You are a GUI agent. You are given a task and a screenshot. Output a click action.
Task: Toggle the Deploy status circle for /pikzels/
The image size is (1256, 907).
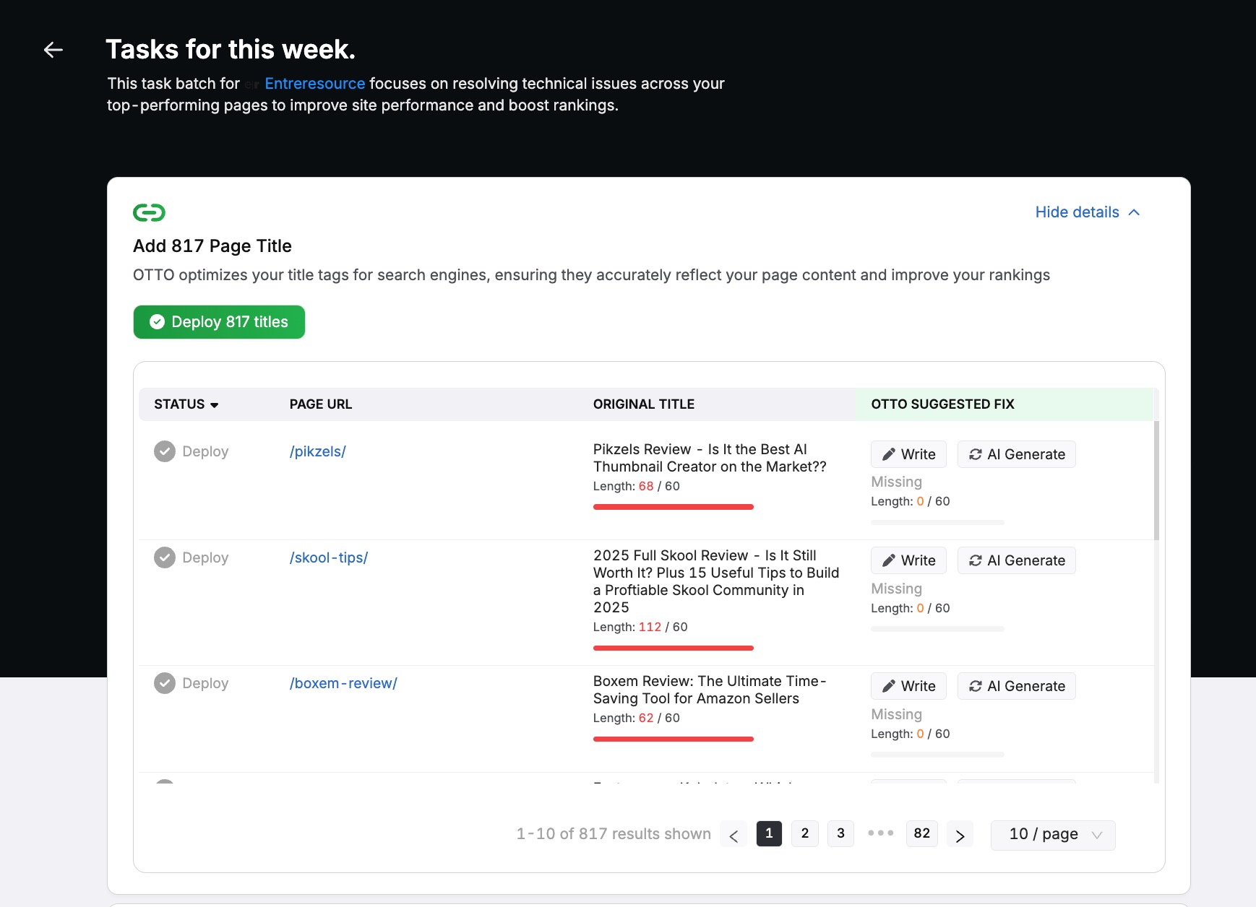(x=164, y=451)
